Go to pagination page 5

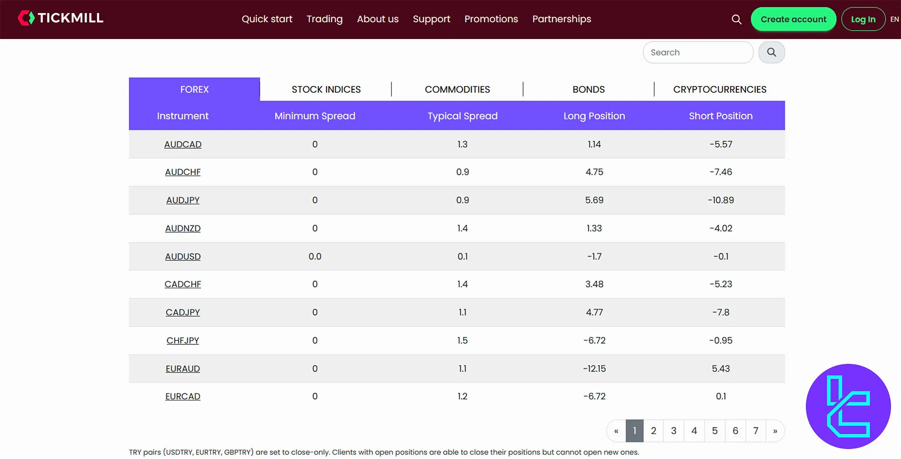point(715,430)
